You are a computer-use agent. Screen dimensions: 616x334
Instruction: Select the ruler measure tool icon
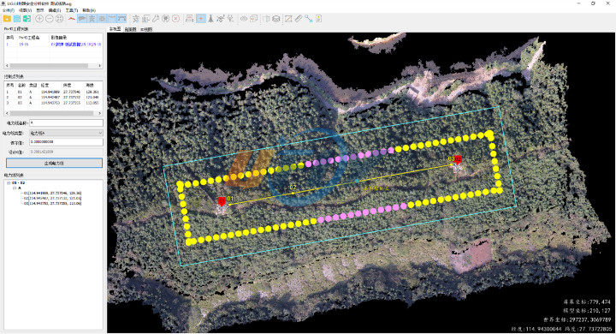click(299, 19)
